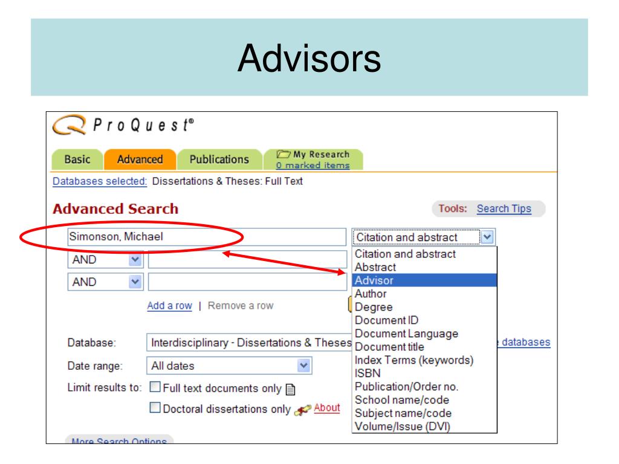Select Document ID option
The height and width of the screenshot is (464, 619).
[x=424, y=320]
